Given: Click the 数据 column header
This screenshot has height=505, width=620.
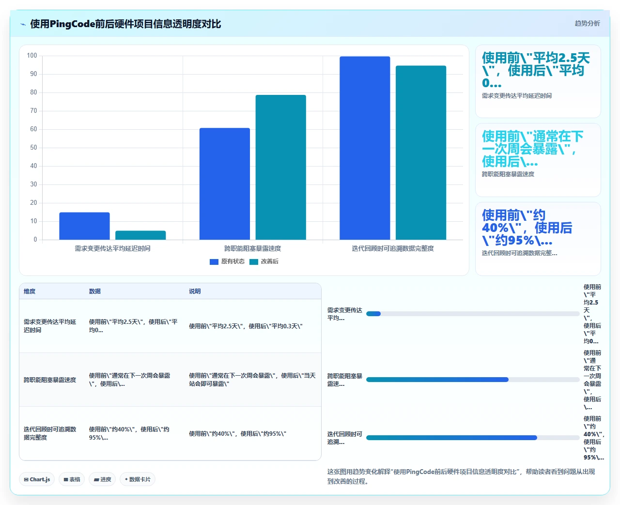Looking at the screenshot, I should (95, 291).
